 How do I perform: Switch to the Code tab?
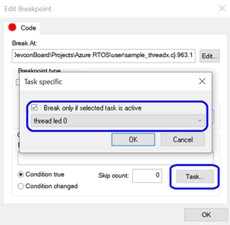tap(22, 28)
